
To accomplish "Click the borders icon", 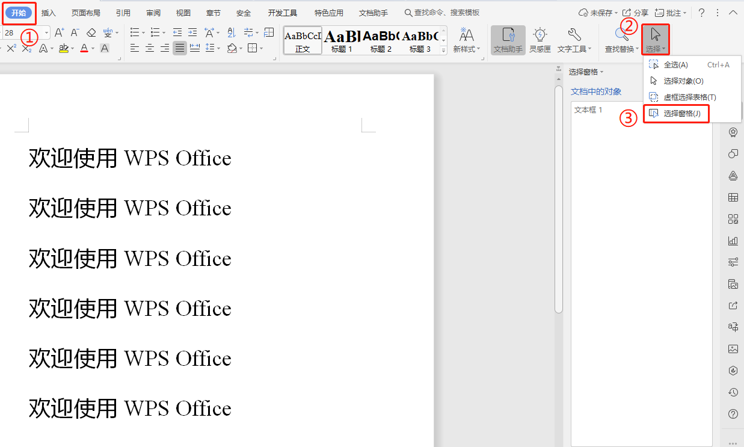I will (x=253, y=48).
